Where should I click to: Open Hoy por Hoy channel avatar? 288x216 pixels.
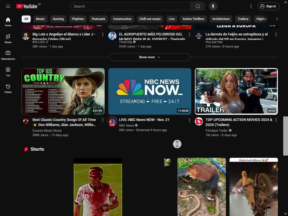tap(199, 36)
